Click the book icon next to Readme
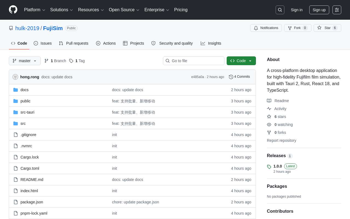 point(269,101)
